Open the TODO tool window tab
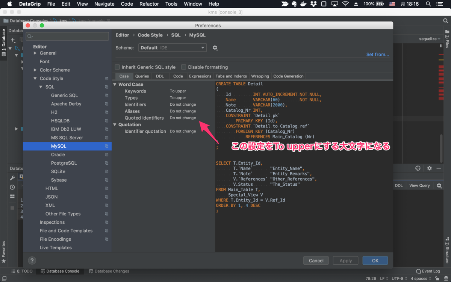451x282 pixels. [x=22, y=271]
